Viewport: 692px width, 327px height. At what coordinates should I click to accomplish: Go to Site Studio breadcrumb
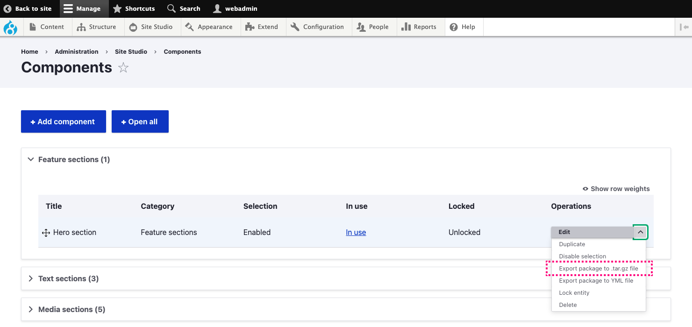tap(131, 52)
